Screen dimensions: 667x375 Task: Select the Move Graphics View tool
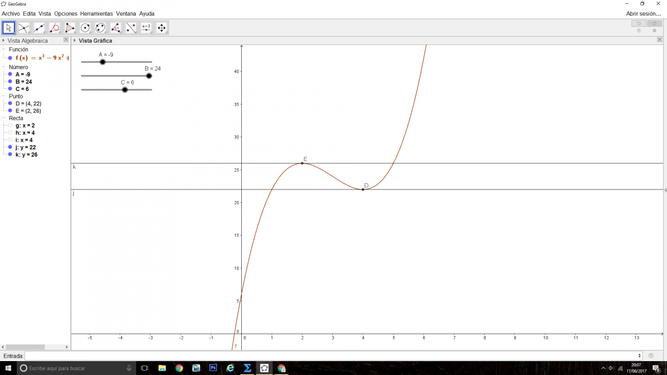[x=161, y=28]
